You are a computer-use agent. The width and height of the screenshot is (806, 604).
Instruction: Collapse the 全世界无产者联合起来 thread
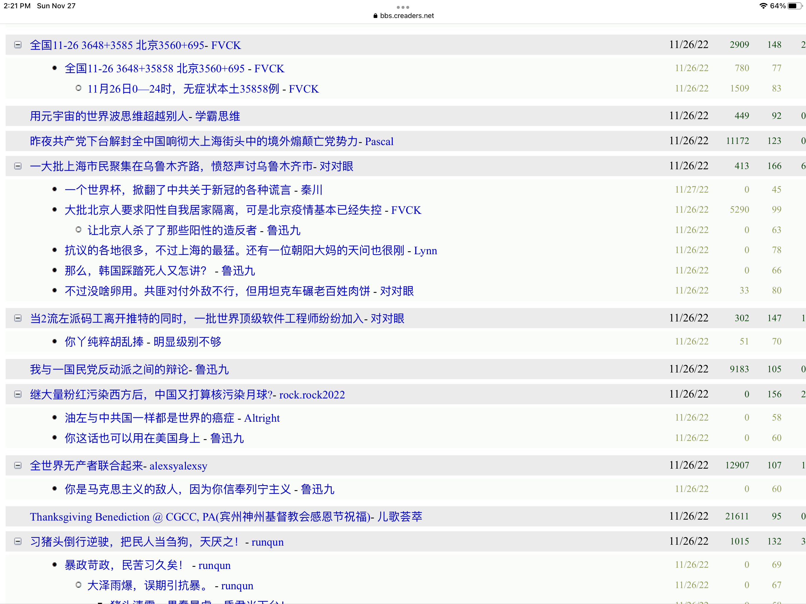17,465
